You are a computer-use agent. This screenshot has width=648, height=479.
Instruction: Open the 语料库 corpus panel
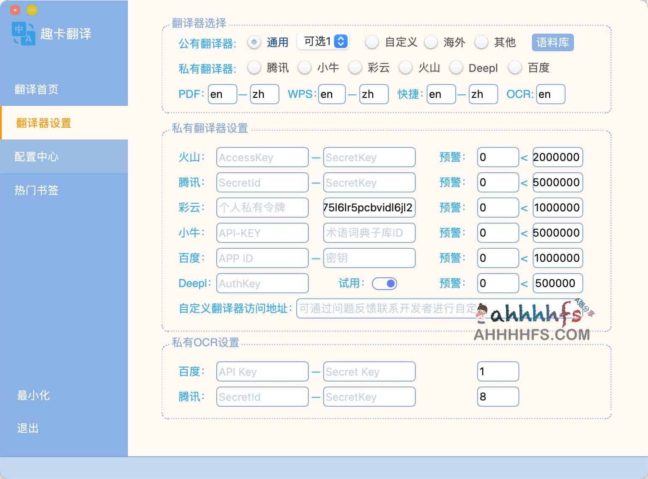pos(552,42)
